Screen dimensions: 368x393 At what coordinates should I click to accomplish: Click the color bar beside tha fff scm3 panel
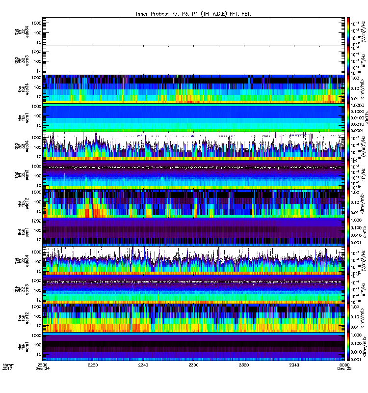point(348,60)
